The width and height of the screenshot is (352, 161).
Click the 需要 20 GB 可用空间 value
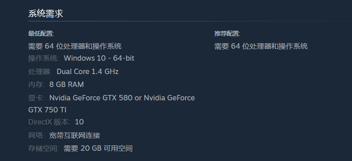pyautogui.click(x=98, y=149)
